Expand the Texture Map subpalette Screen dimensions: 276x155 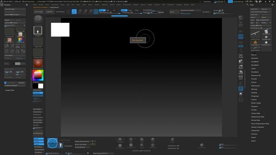point(256,113)
